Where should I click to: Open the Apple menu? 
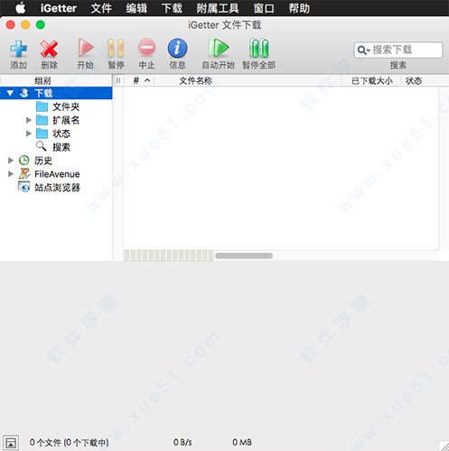pyautogui.click(x=21, y=8)
